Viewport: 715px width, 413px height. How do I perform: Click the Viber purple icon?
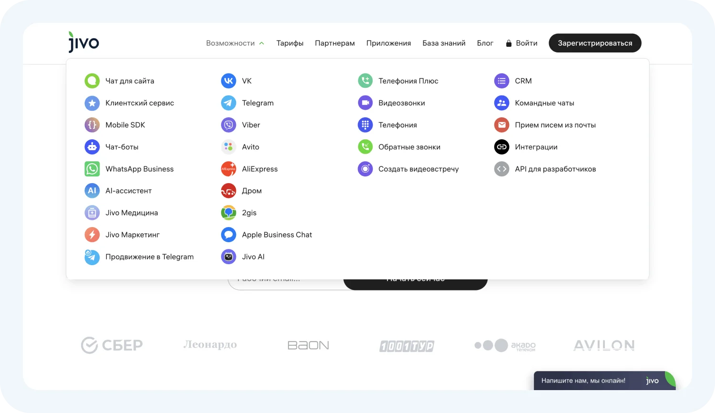tap(229, 125)
